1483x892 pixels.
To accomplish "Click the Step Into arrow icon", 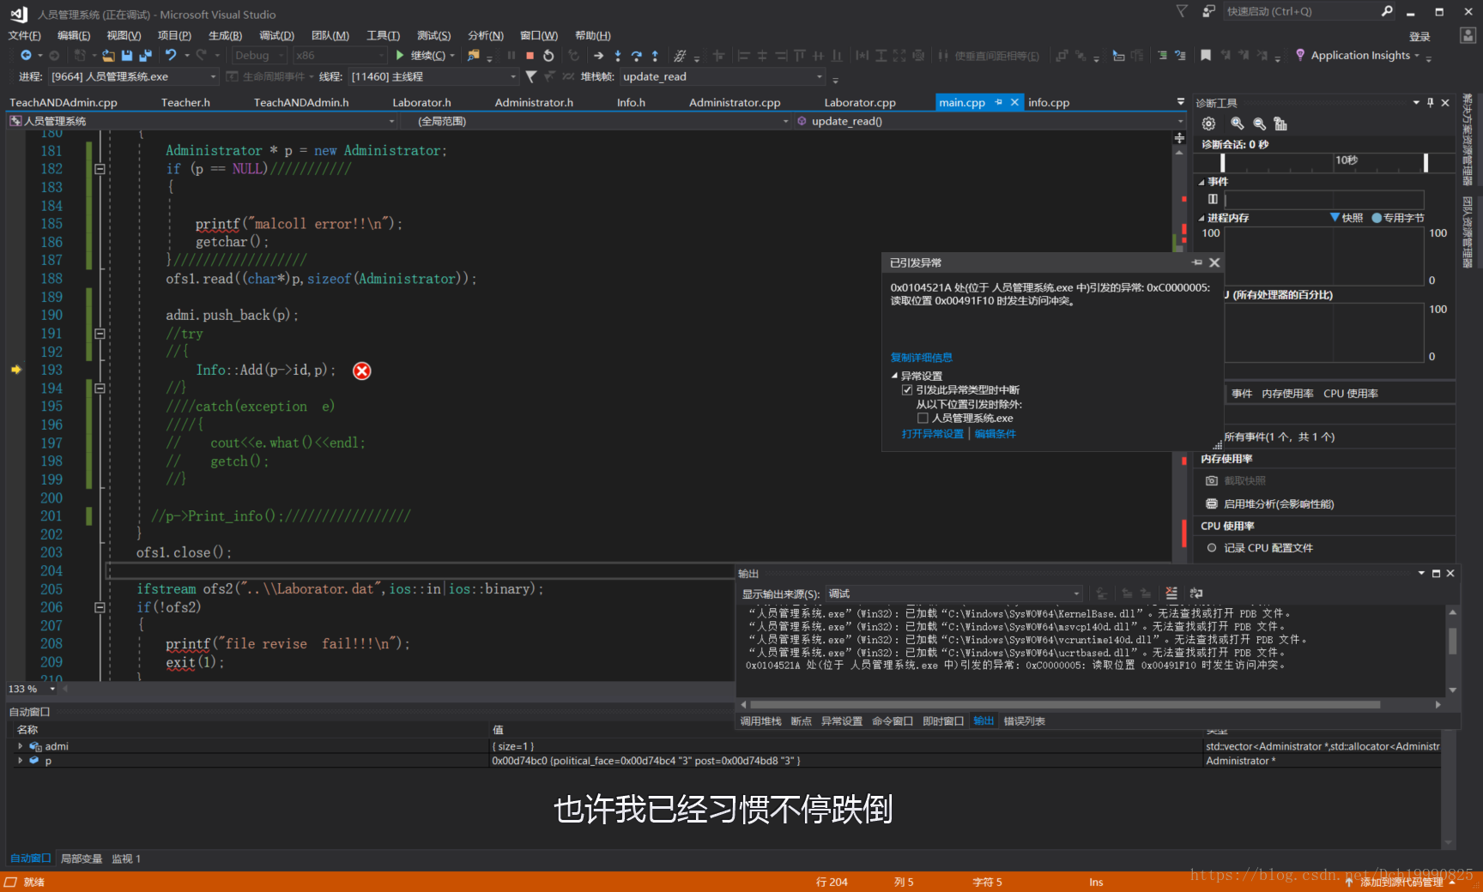I will [618, 56].
